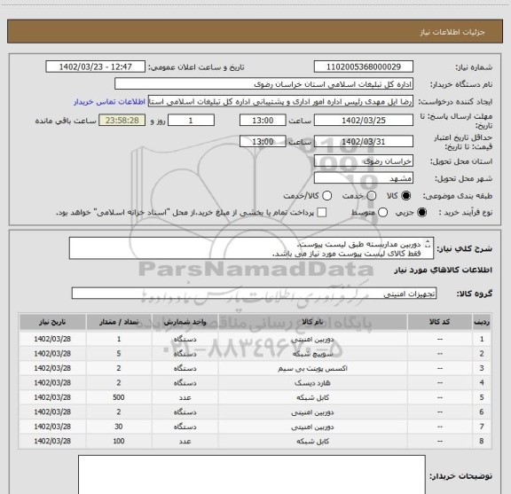
Task: Select row 5 item کابل شبکه
Action: coord(312,397)
